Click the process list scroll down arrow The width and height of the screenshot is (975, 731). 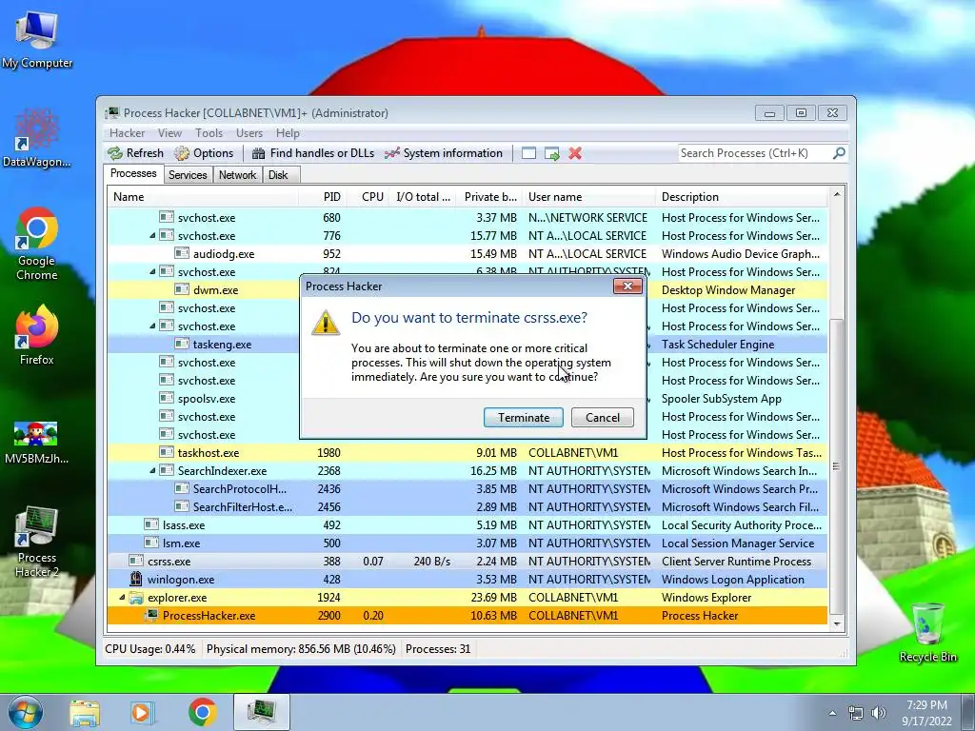tap(837, 623)
